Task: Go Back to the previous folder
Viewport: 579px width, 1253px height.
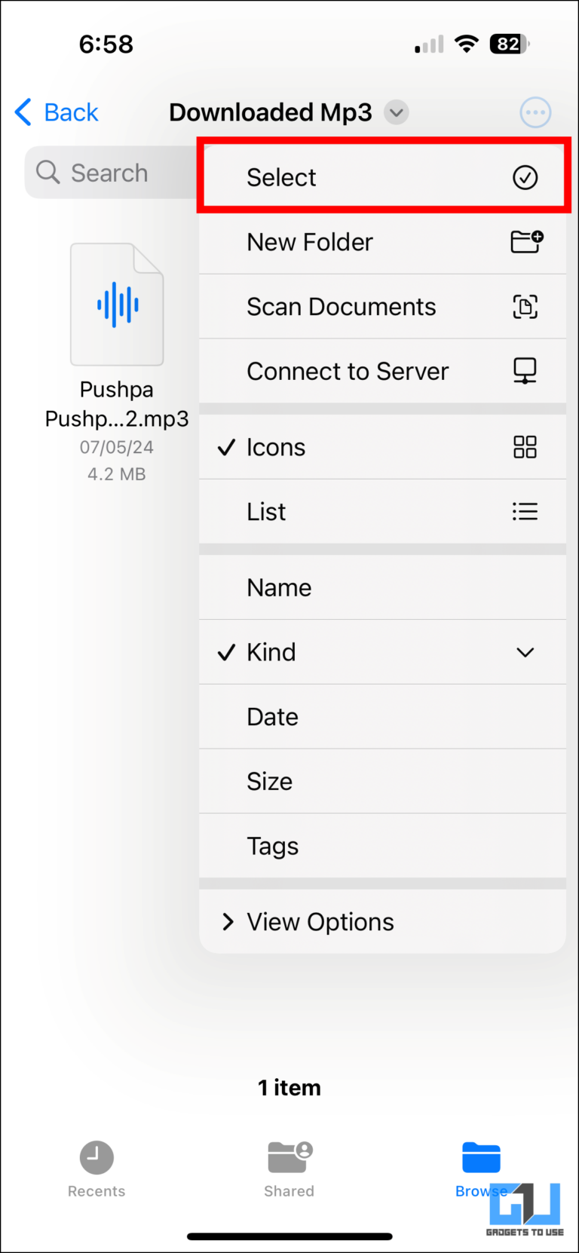Action: point(57,113)
